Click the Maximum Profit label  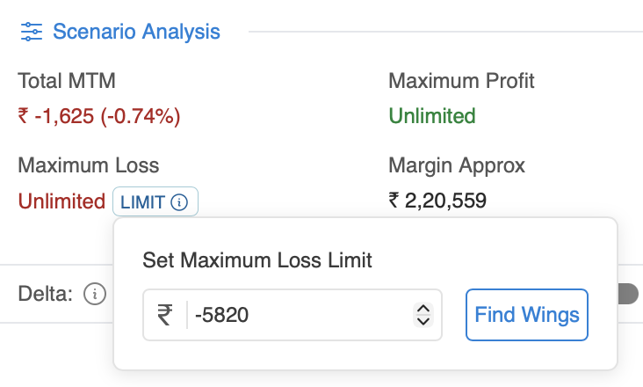coord(461,82)
